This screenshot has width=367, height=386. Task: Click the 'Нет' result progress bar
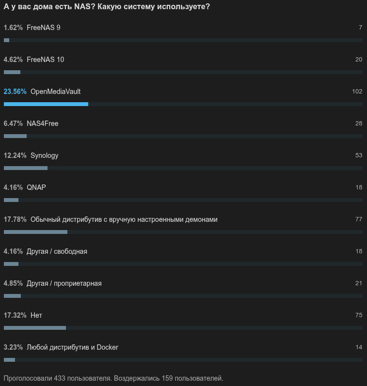click(183, 328)
